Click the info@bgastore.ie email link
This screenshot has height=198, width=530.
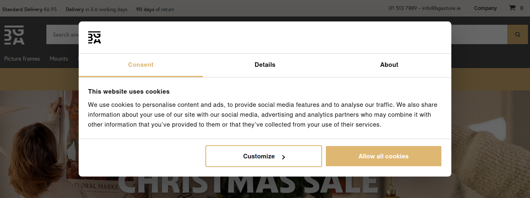click(441, 8)
